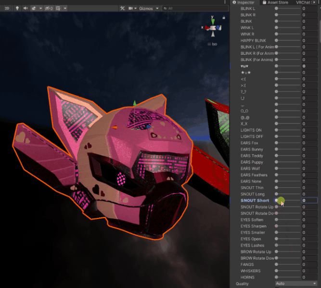Viewport: 321px width, 288px height.
Task: Click the SNOUT Short value field
Action: [309, 200]
